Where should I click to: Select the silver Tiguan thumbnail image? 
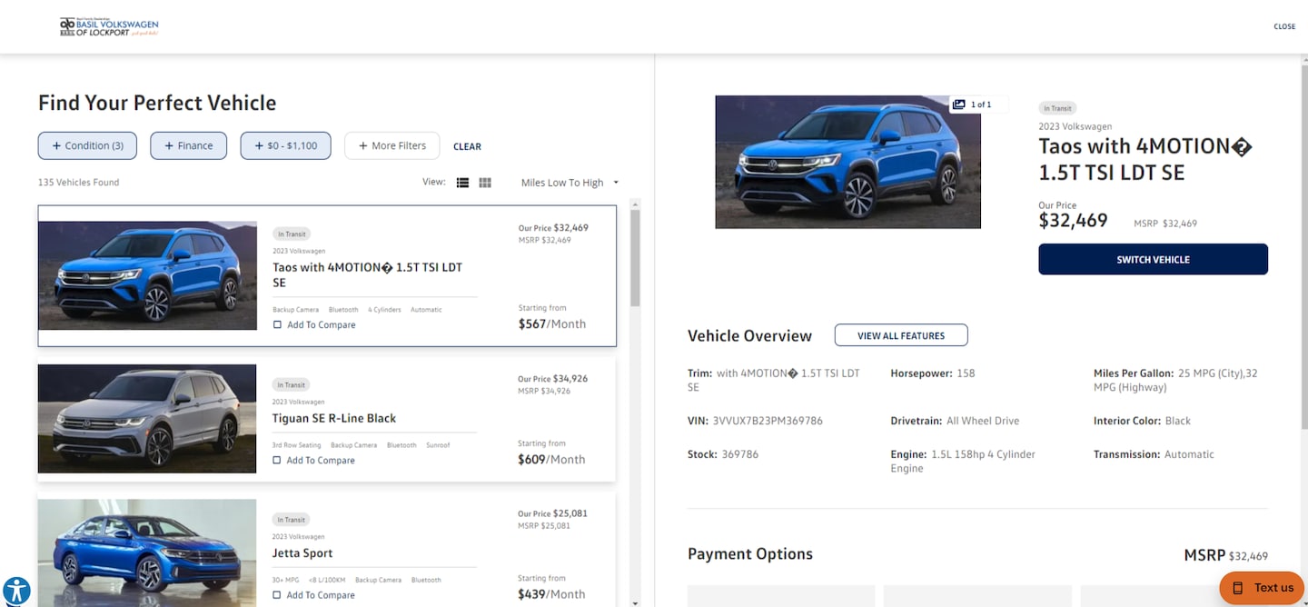point(147,418)
